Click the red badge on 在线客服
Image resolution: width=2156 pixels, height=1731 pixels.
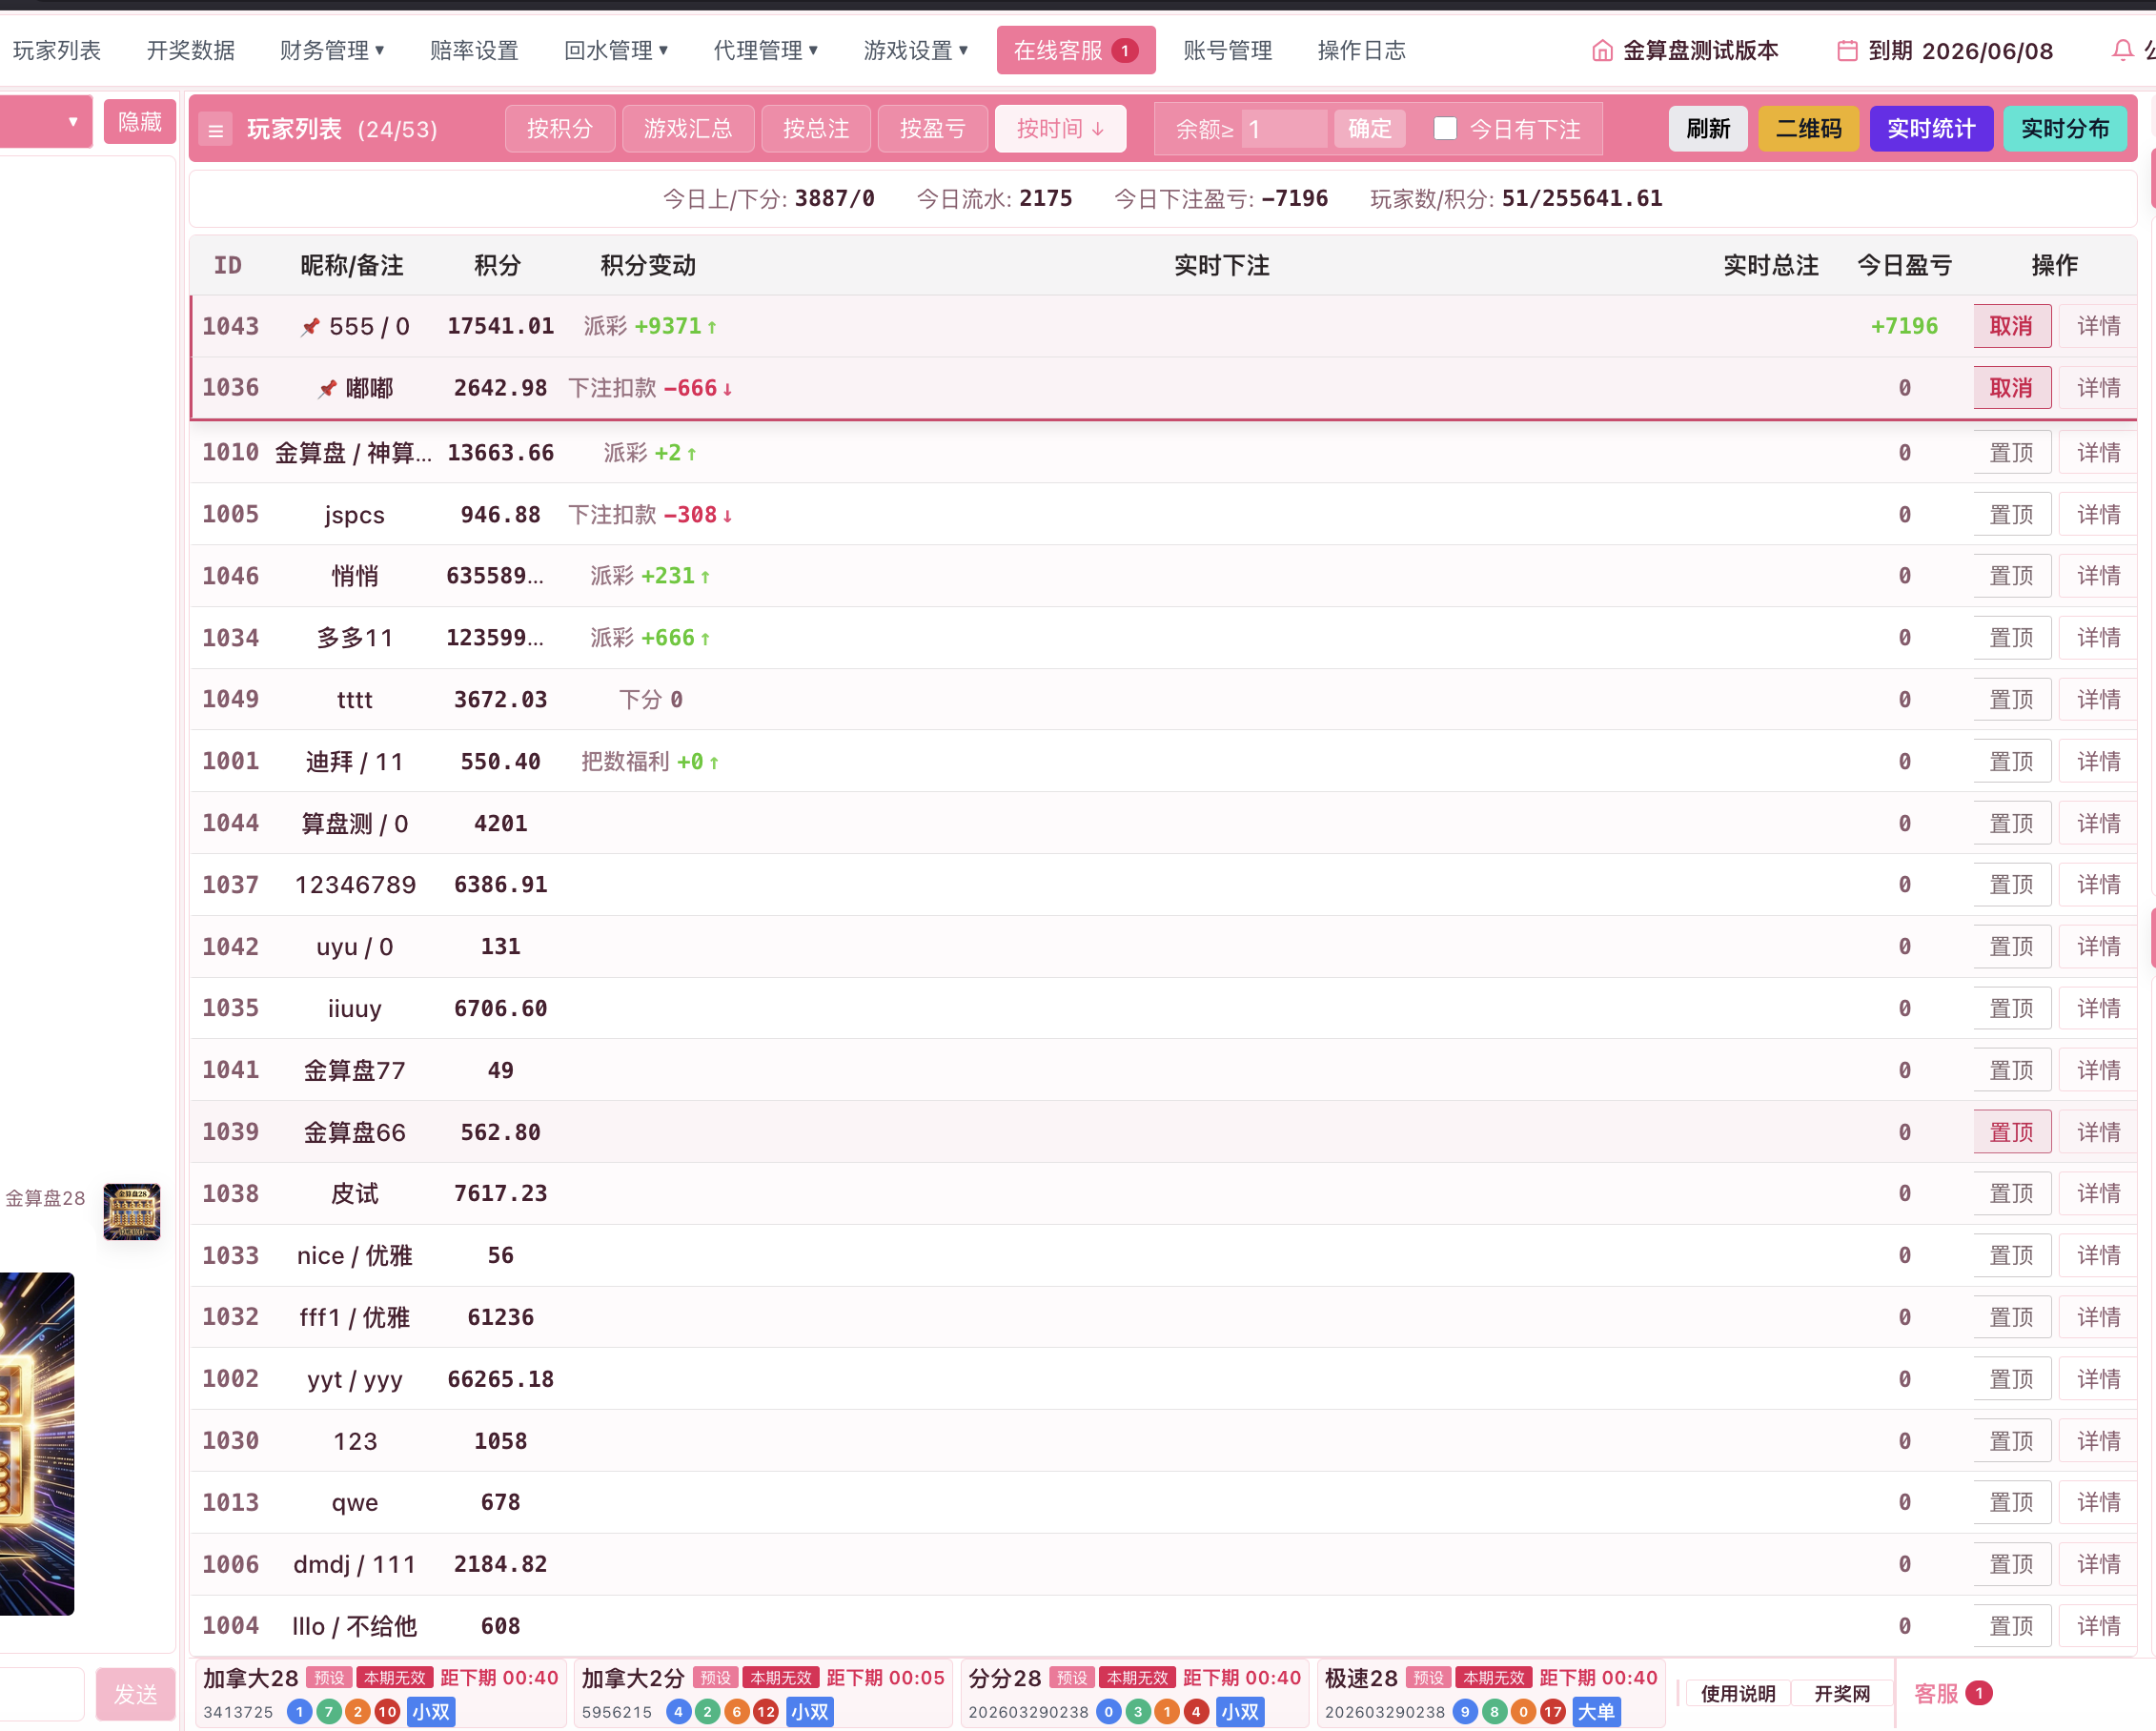pos(1125,50)
